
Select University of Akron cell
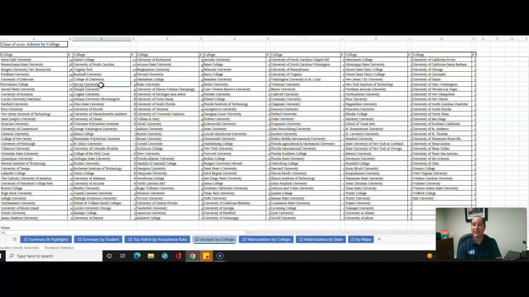pyautogui.click(x=376, y=218)
